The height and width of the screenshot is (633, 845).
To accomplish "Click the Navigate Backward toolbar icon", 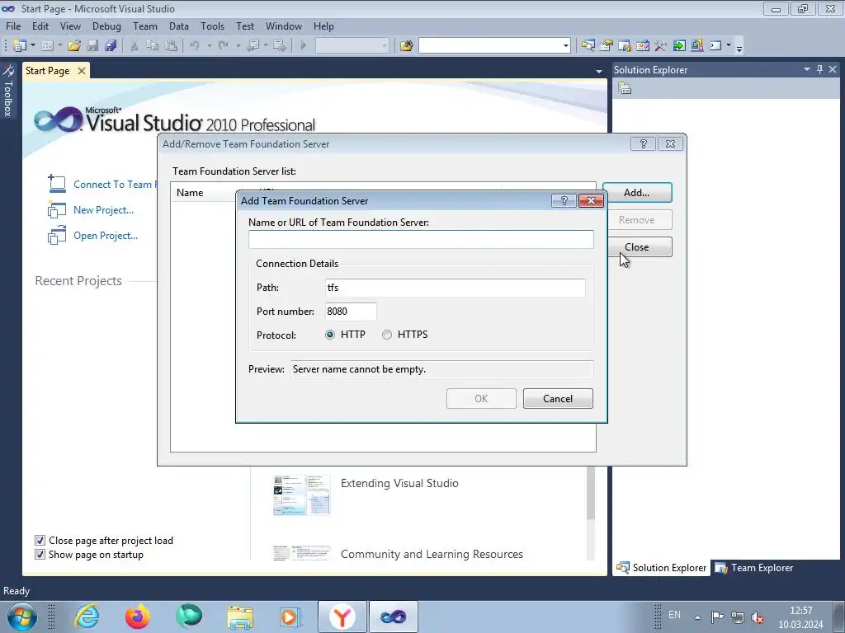I will click(x=253, y=46).
